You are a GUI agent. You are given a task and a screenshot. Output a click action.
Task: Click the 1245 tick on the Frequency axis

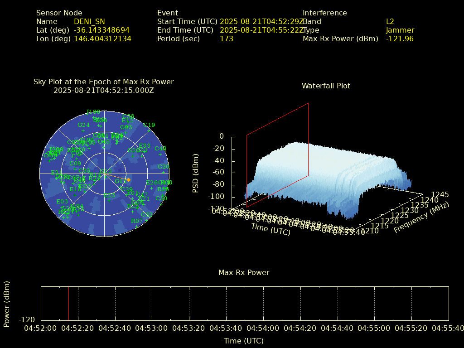(x=440, y=194)
